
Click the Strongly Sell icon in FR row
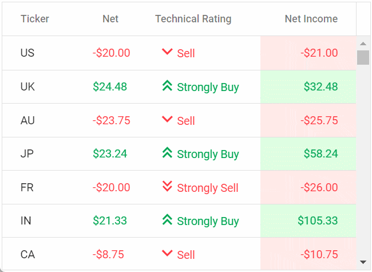[x=167, y=186]
